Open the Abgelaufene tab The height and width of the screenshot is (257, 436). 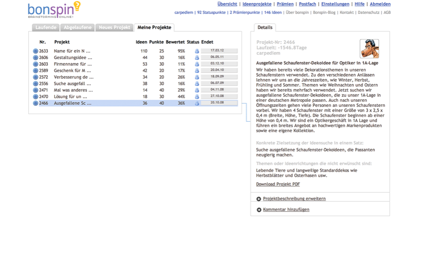click(78, 27)
